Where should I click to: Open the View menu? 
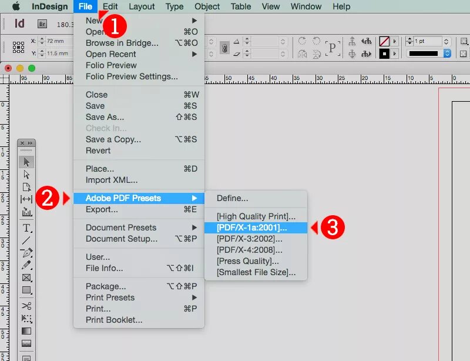tap(271, 6)
